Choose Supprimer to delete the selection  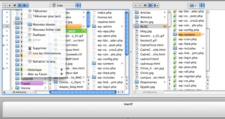(40, 48)
